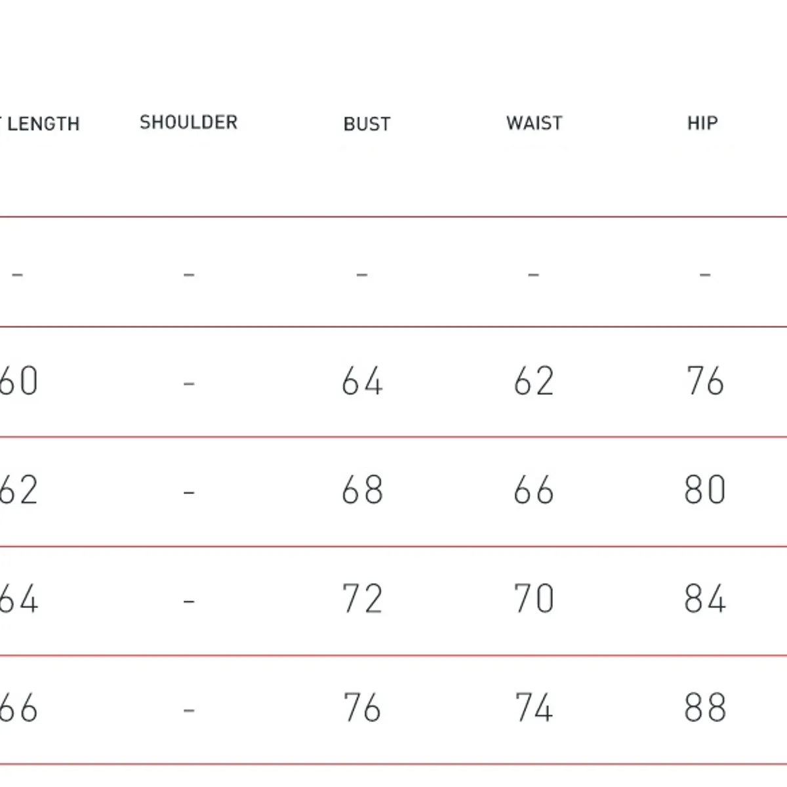Click the shoulder dash in the 72 bust row
The width and height of the screenshot is (787, 787).
point(189,601)
